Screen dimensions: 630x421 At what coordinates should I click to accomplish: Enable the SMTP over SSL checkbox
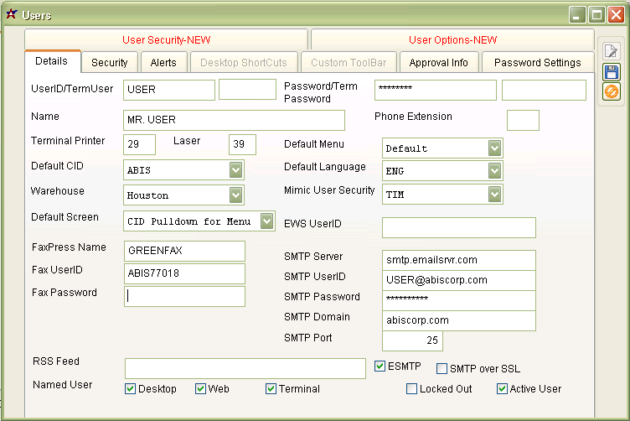(x=442, y=369)
